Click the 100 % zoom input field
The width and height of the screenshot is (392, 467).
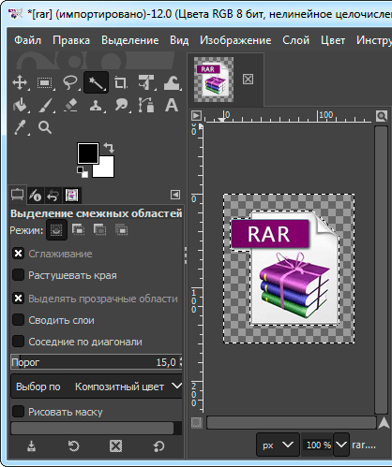click(x=318, y=445)
